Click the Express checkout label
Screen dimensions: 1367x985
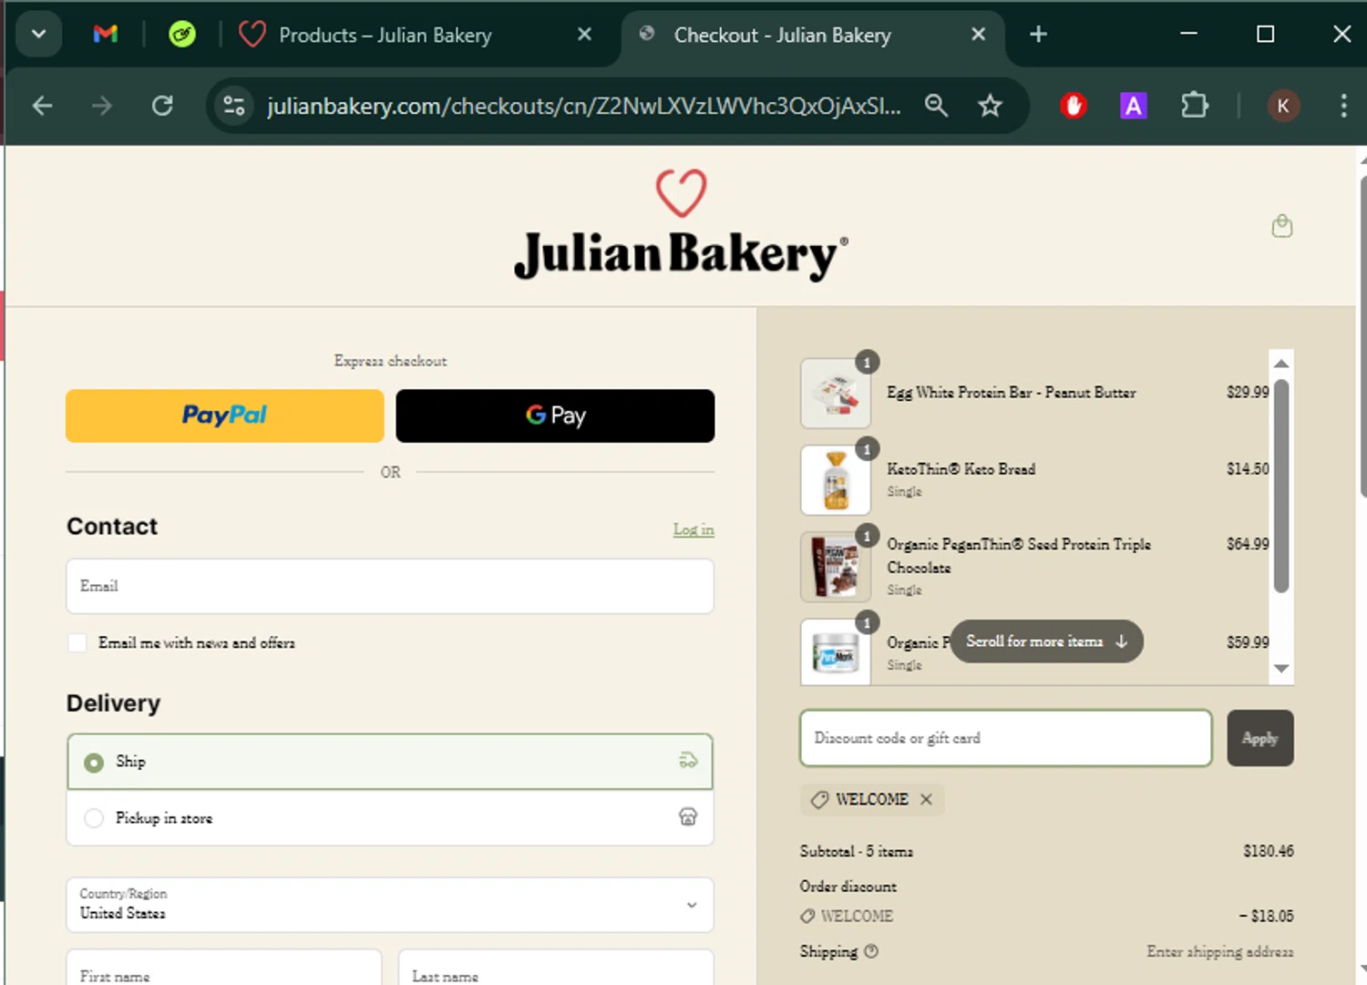[390, 361]
